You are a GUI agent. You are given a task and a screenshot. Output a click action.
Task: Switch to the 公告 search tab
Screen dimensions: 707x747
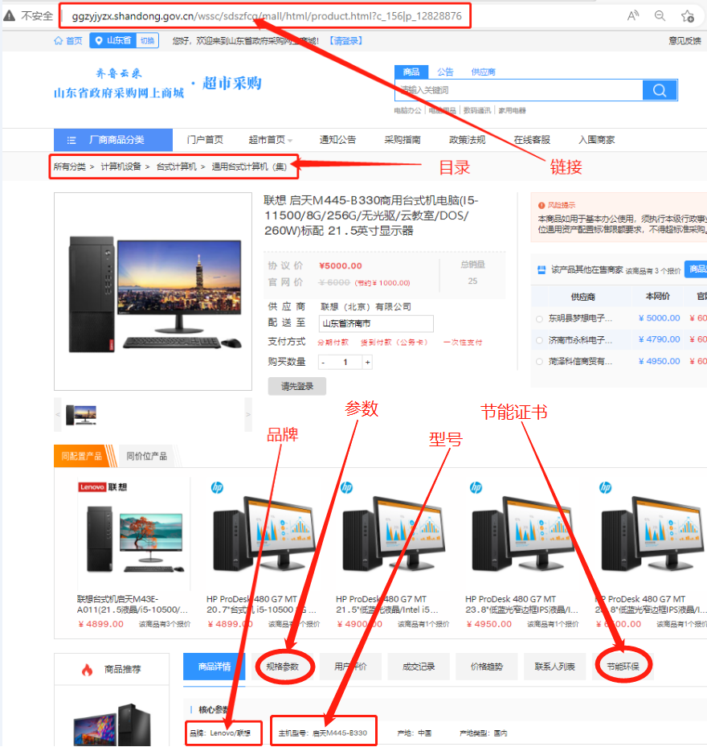(445, 72)
